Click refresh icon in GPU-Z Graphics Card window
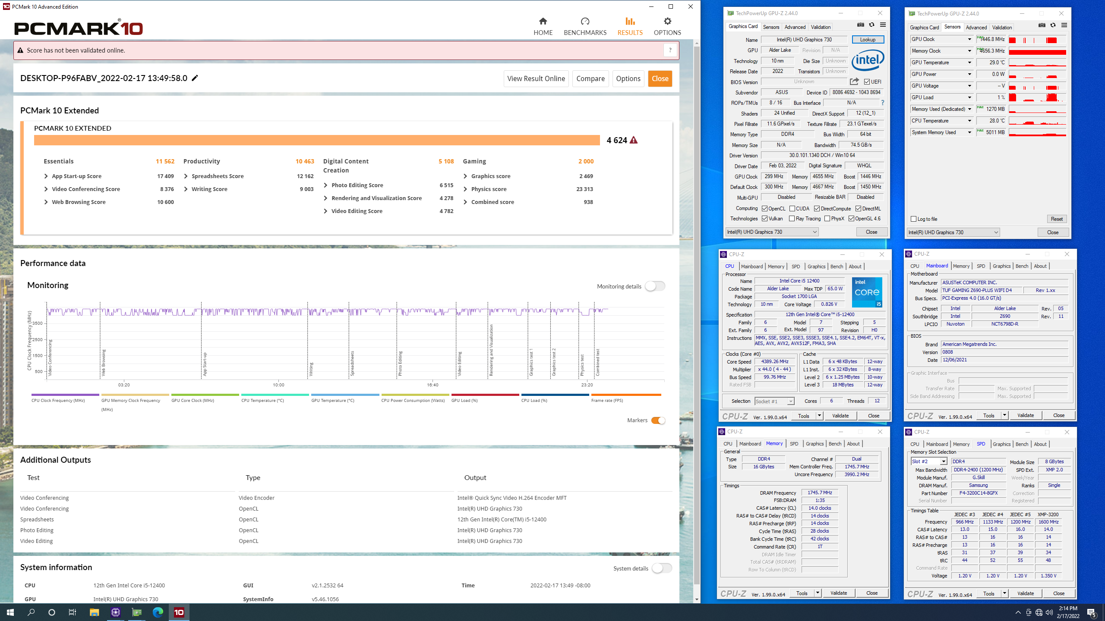Image resolution: width=1105 pixels, height=621 pixels. (871, 25)
